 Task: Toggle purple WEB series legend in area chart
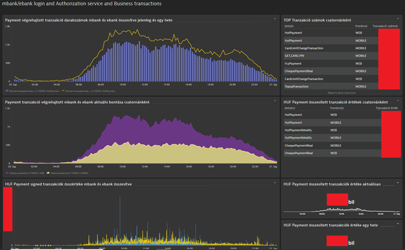[x=27, y=173]
